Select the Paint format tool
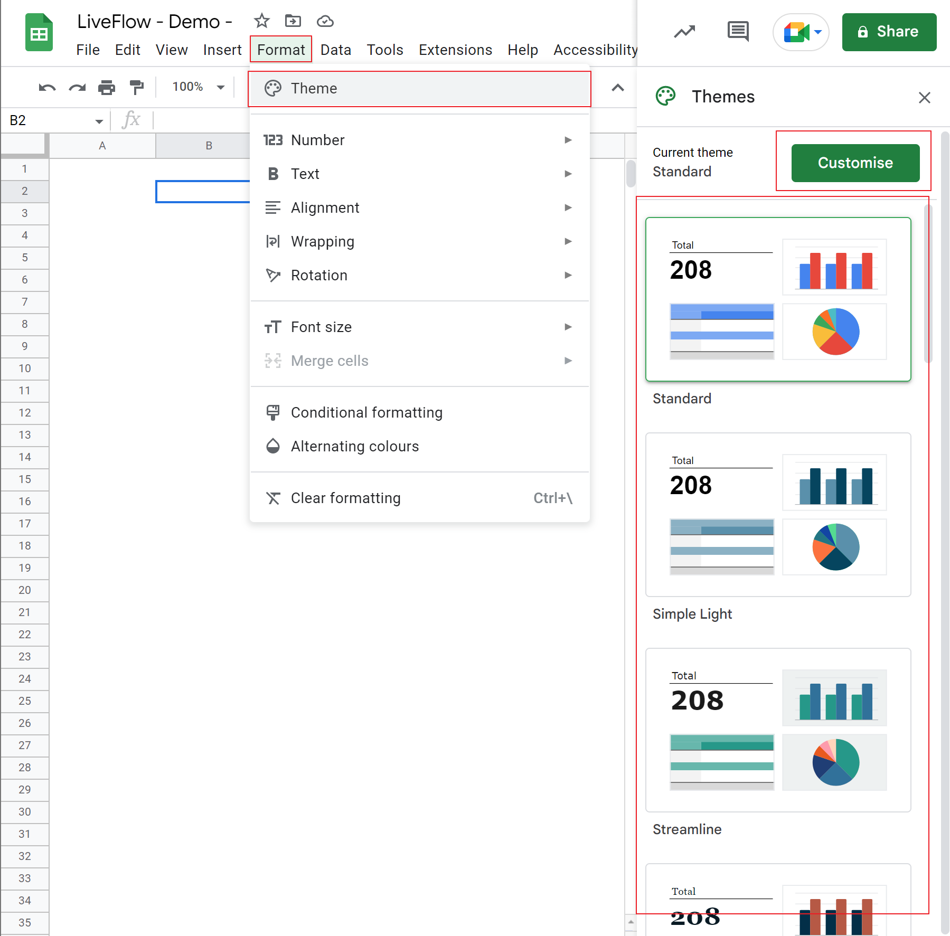This screenshot has width=950, height=936. pos(137,87)
